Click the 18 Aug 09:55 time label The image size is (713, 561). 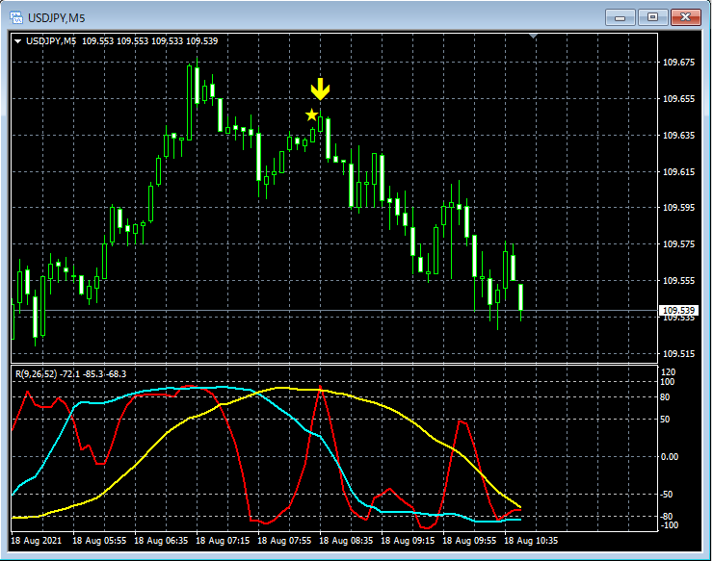pos(469,541)
